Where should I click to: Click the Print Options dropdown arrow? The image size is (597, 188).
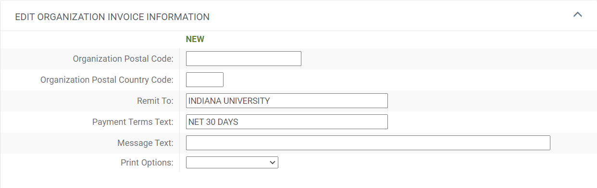(x=273, y=163)
